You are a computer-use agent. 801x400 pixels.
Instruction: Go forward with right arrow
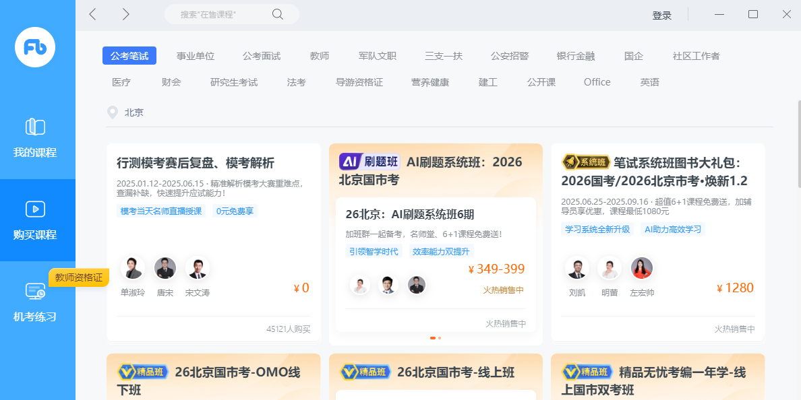(125, 14)
